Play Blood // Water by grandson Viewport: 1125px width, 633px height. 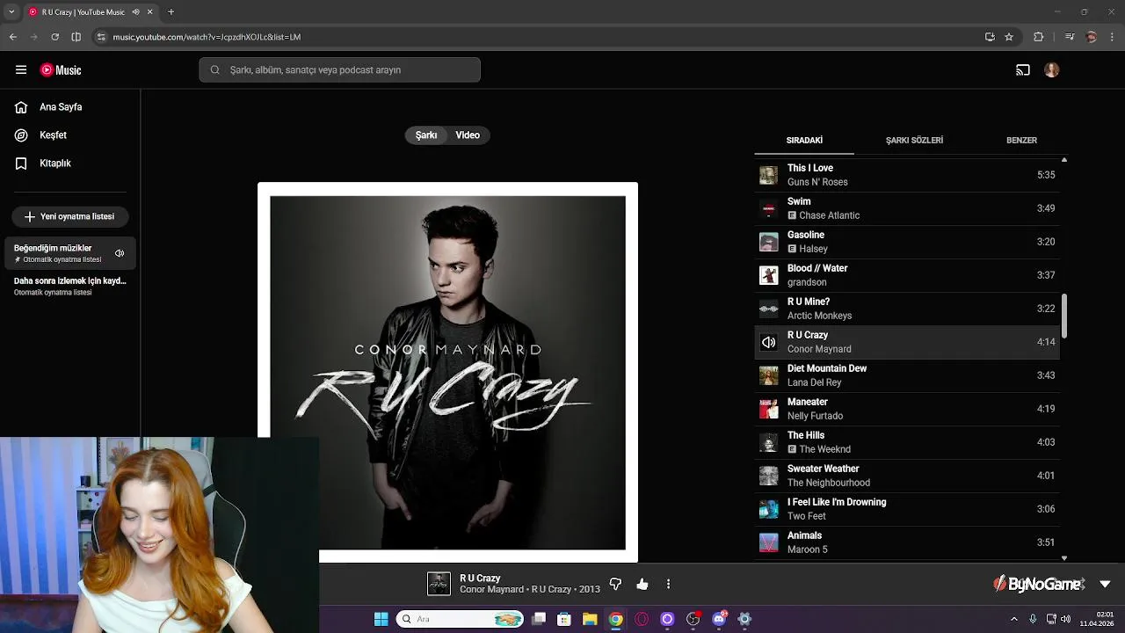point(907,275)
